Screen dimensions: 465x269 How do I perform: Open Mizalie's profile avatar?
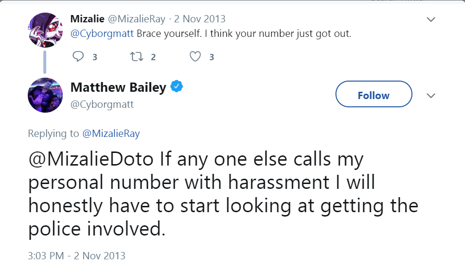coord(45,30)
